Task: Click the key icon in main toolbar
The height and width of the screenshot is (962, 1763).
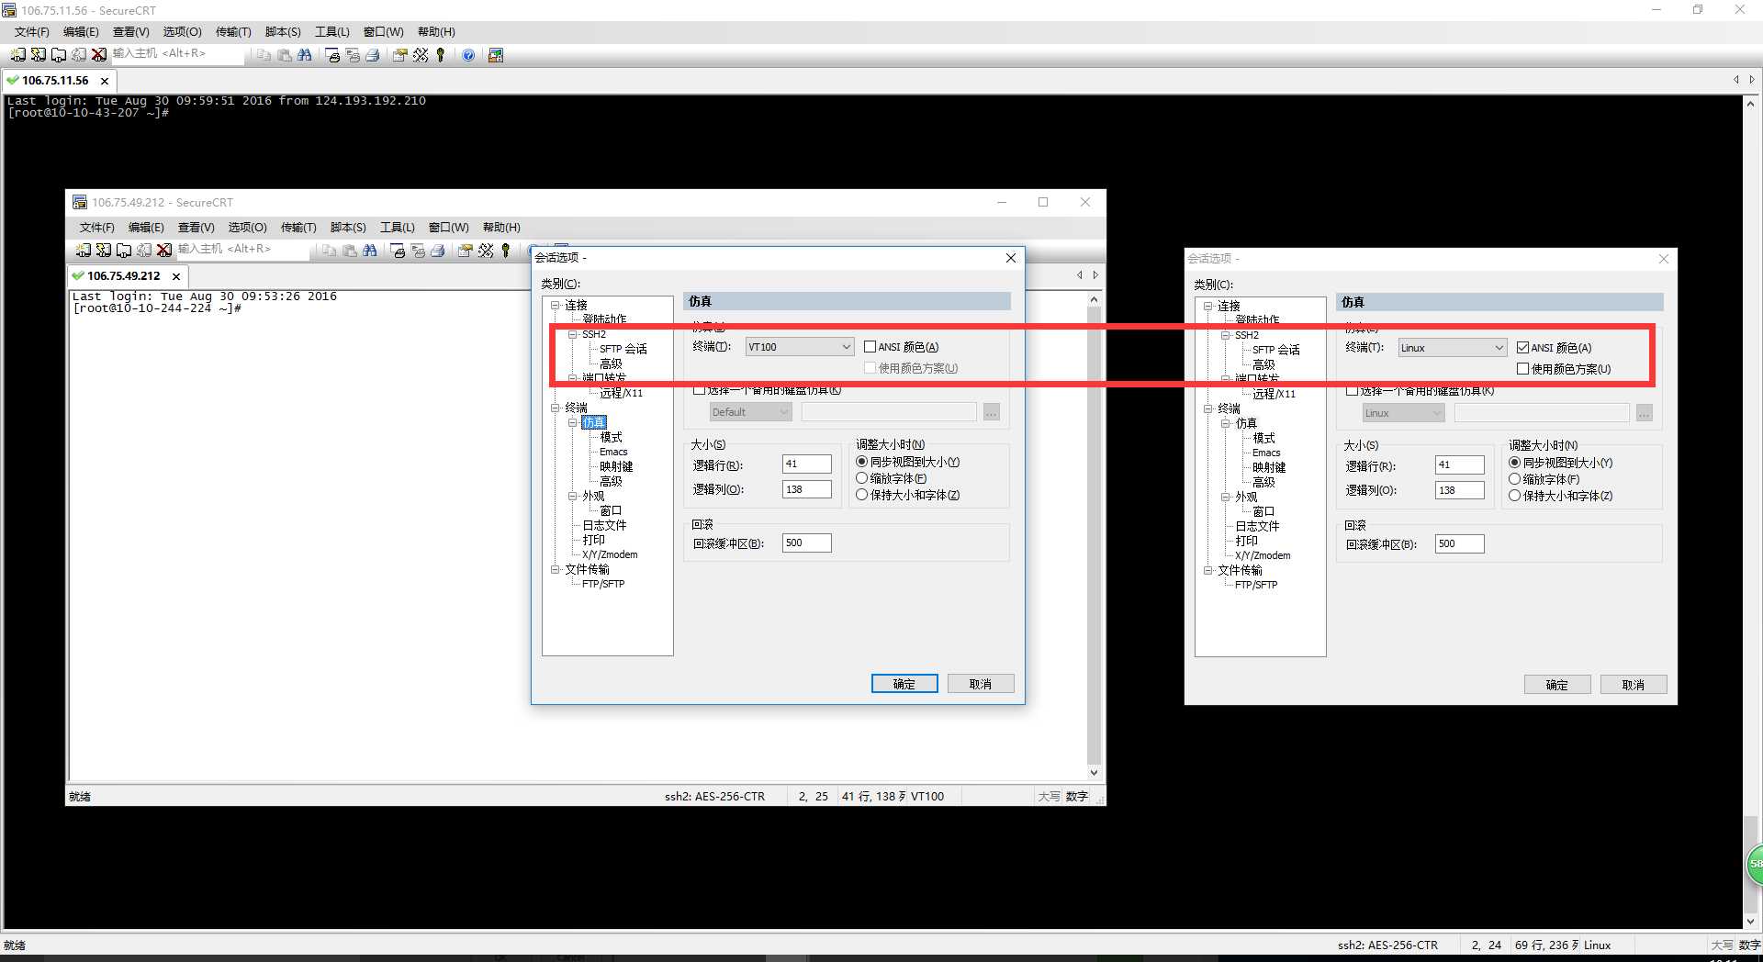Action: click(x=441, y=55)
